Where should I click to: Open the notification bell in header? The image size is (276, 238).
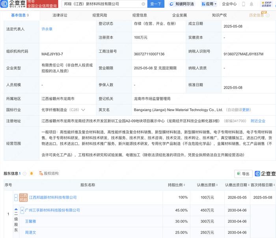click(x=252, y=4)
